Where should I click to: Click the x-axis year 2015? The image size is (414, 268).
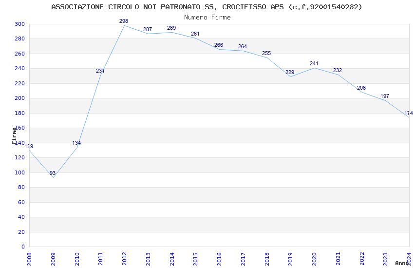click(x=196, y=259)
